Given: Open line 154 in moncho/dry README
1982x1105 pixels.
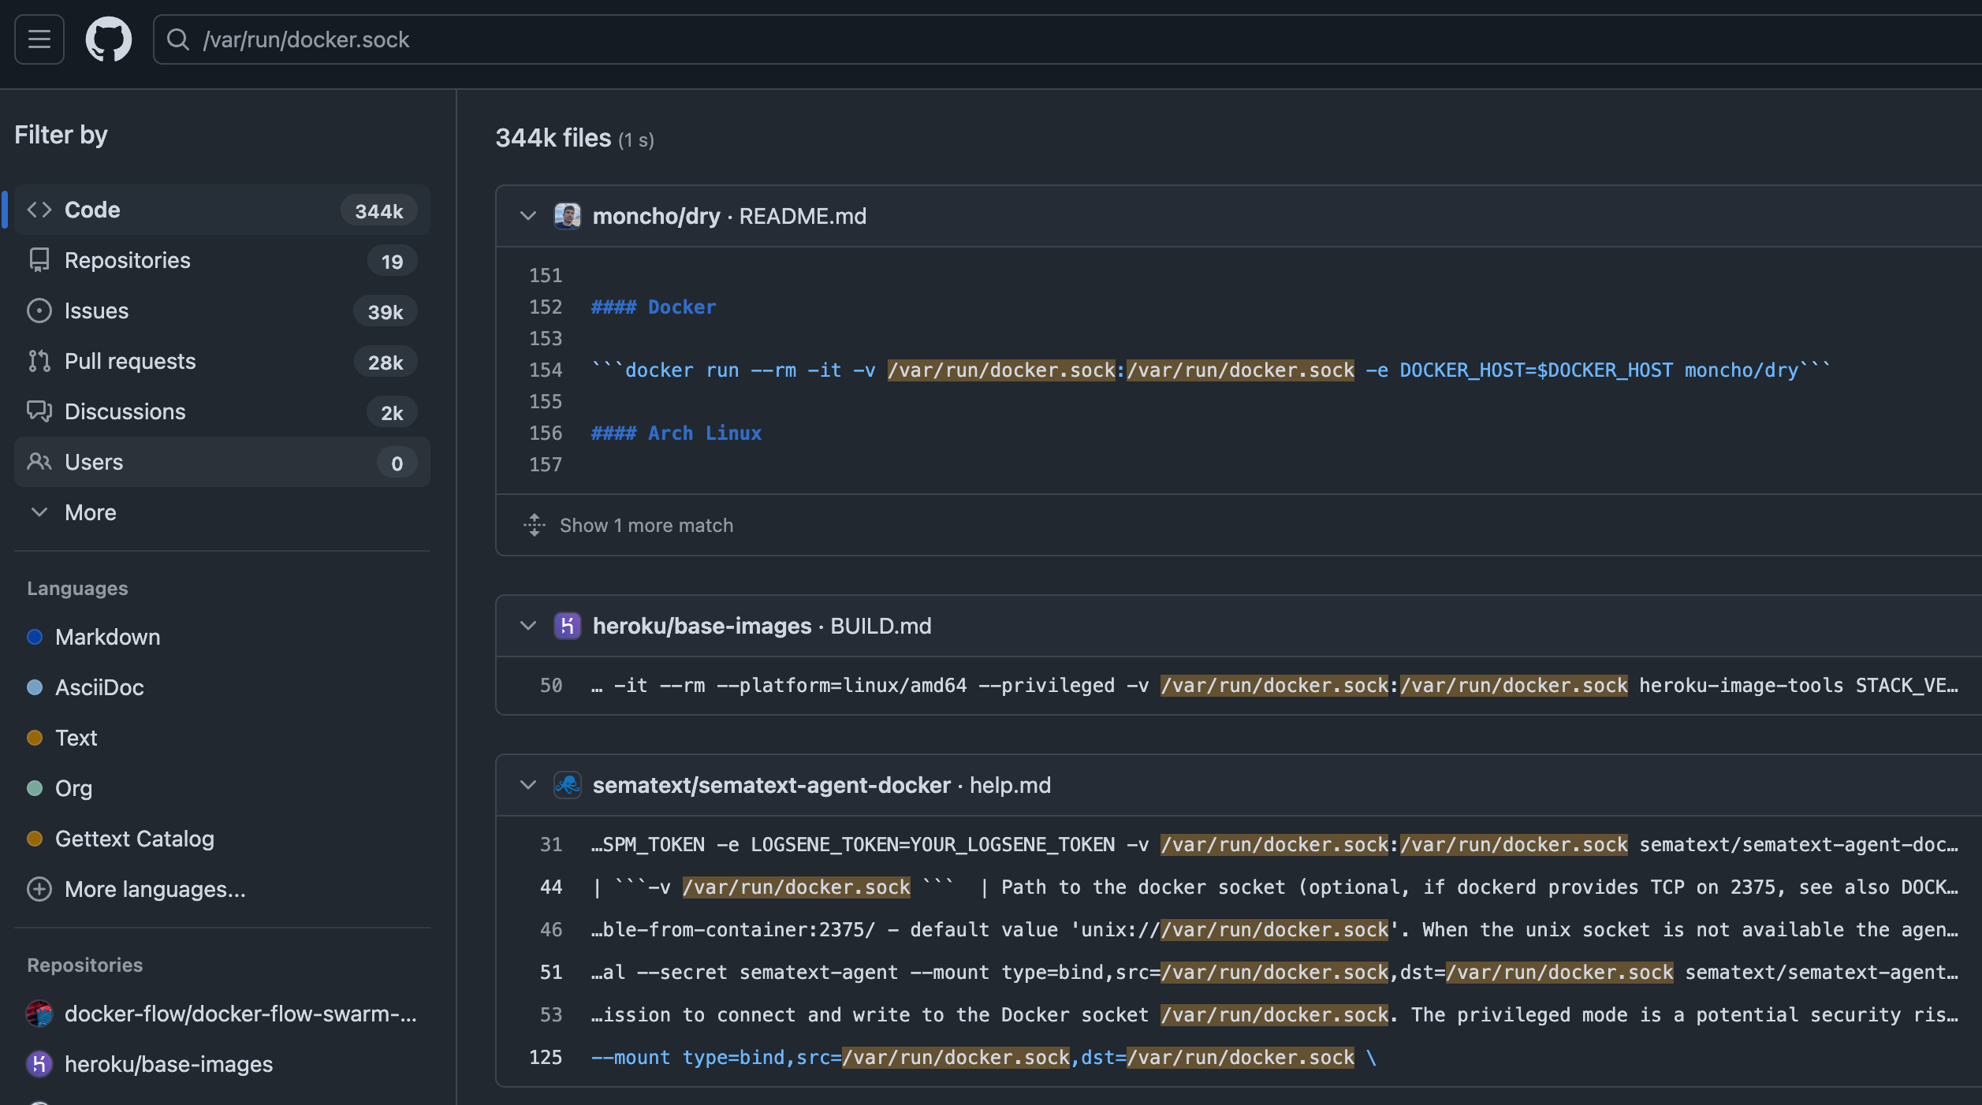Looking at the screenshot, I should click(x=546, y=370).
